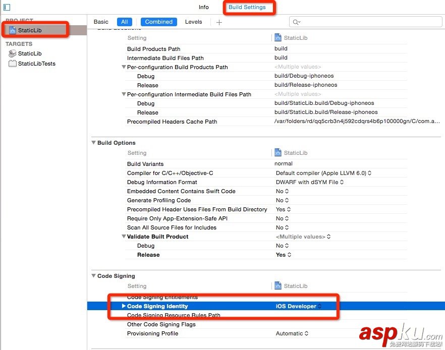Select the All settings filter

(124, 22)
